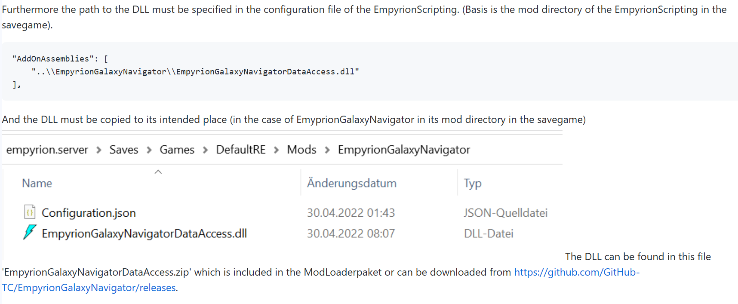Select the EmpyrionGalaxyNavigatorDataAccess.dll file name
Screen dimensions: 738x304
click(x=144, y=233)
